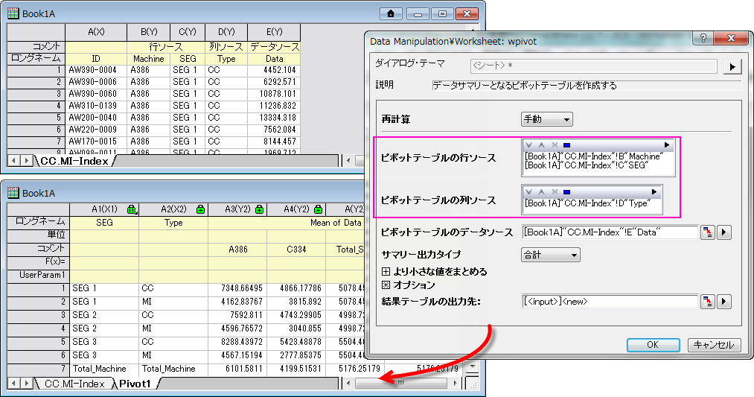Click horizontal scrollbar thumb in lower Book1A
754x397 pixels.
tap(400, 384)
